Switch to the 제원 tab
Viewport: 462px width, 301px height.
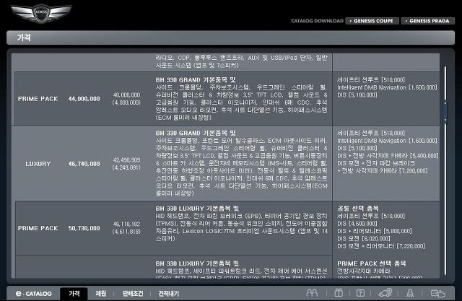pyautogui.click(x=100, y=294)
